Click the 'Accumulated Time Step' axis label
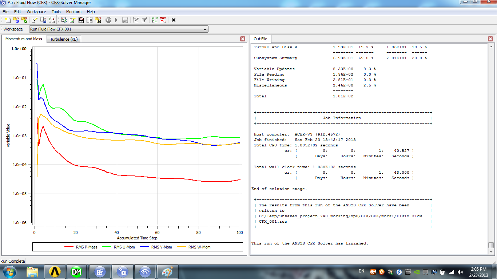Screen dimensions: 497x279 point(137,238)
